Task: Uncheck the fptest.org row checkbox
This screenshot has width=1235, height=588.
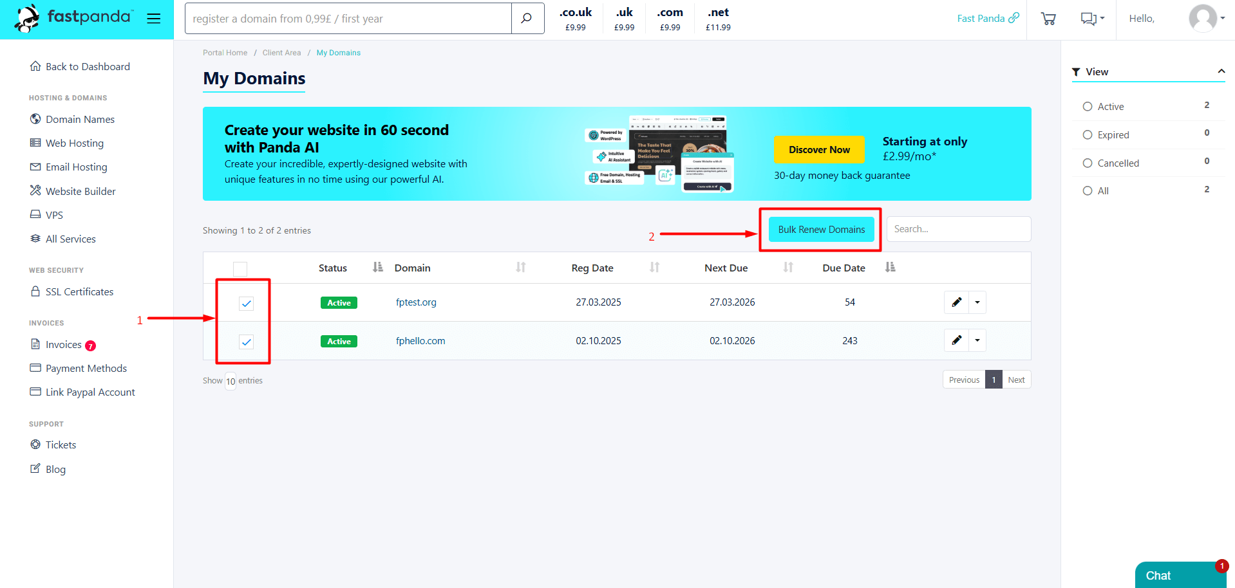Action: coord(245,303)
